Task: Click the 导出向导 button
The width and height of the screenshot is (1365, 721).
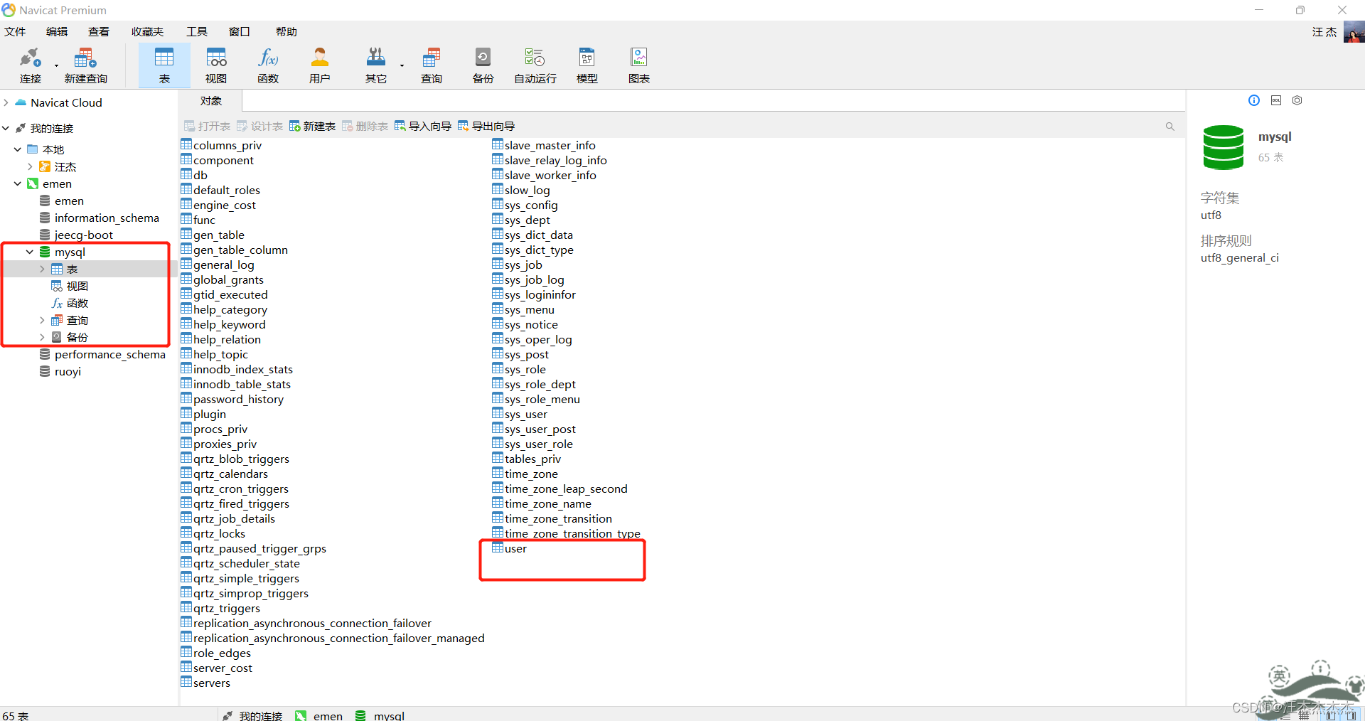Action: coord(486,126)
